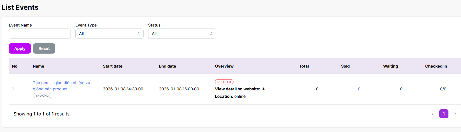Click the No column header
Screen dimensions: 461x132
coord(15,66)
